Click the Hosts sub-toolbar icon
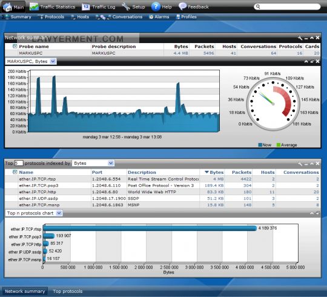 coord(73,17)
